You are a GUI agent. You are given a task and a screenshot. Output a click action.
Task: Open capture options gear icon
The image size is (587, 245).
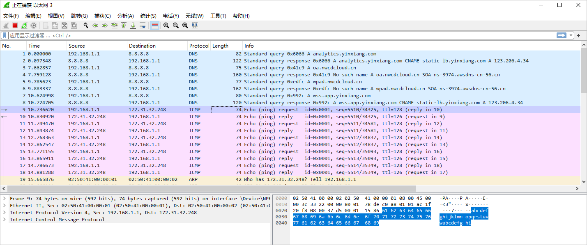(34, 25)
